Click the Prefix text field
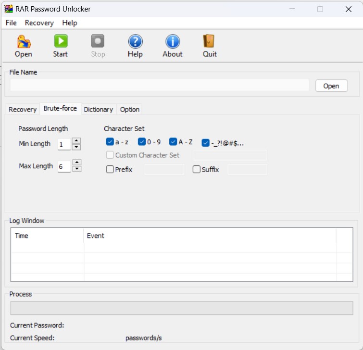 click(164, 170)
